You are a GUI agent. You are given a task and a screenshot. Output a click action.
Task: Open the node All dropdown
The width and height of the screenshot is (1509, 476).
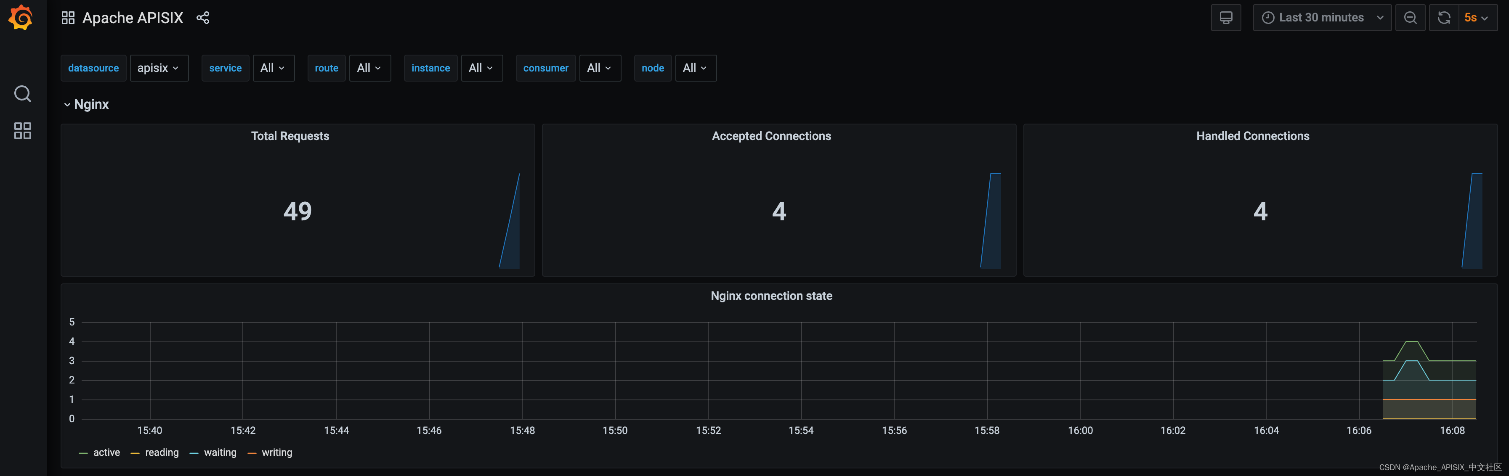click(695, 68)
